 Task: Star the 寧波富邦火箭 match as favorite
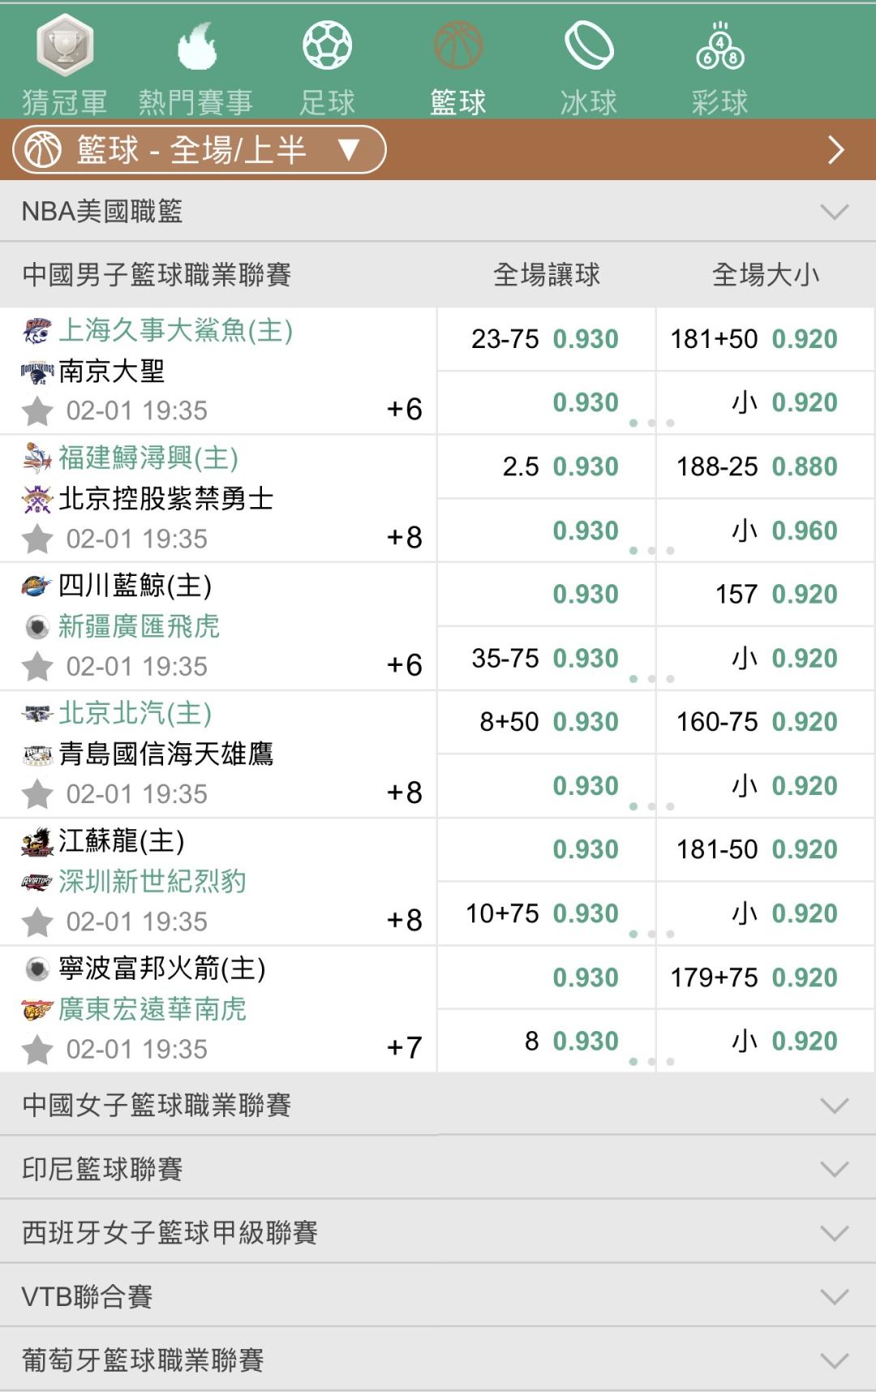pos(37,1050)
